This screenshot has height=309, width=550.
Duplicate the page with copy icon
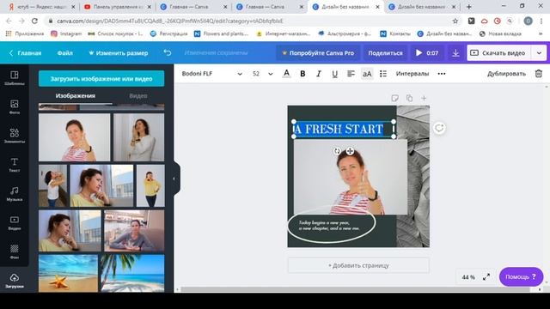(409, 98)
